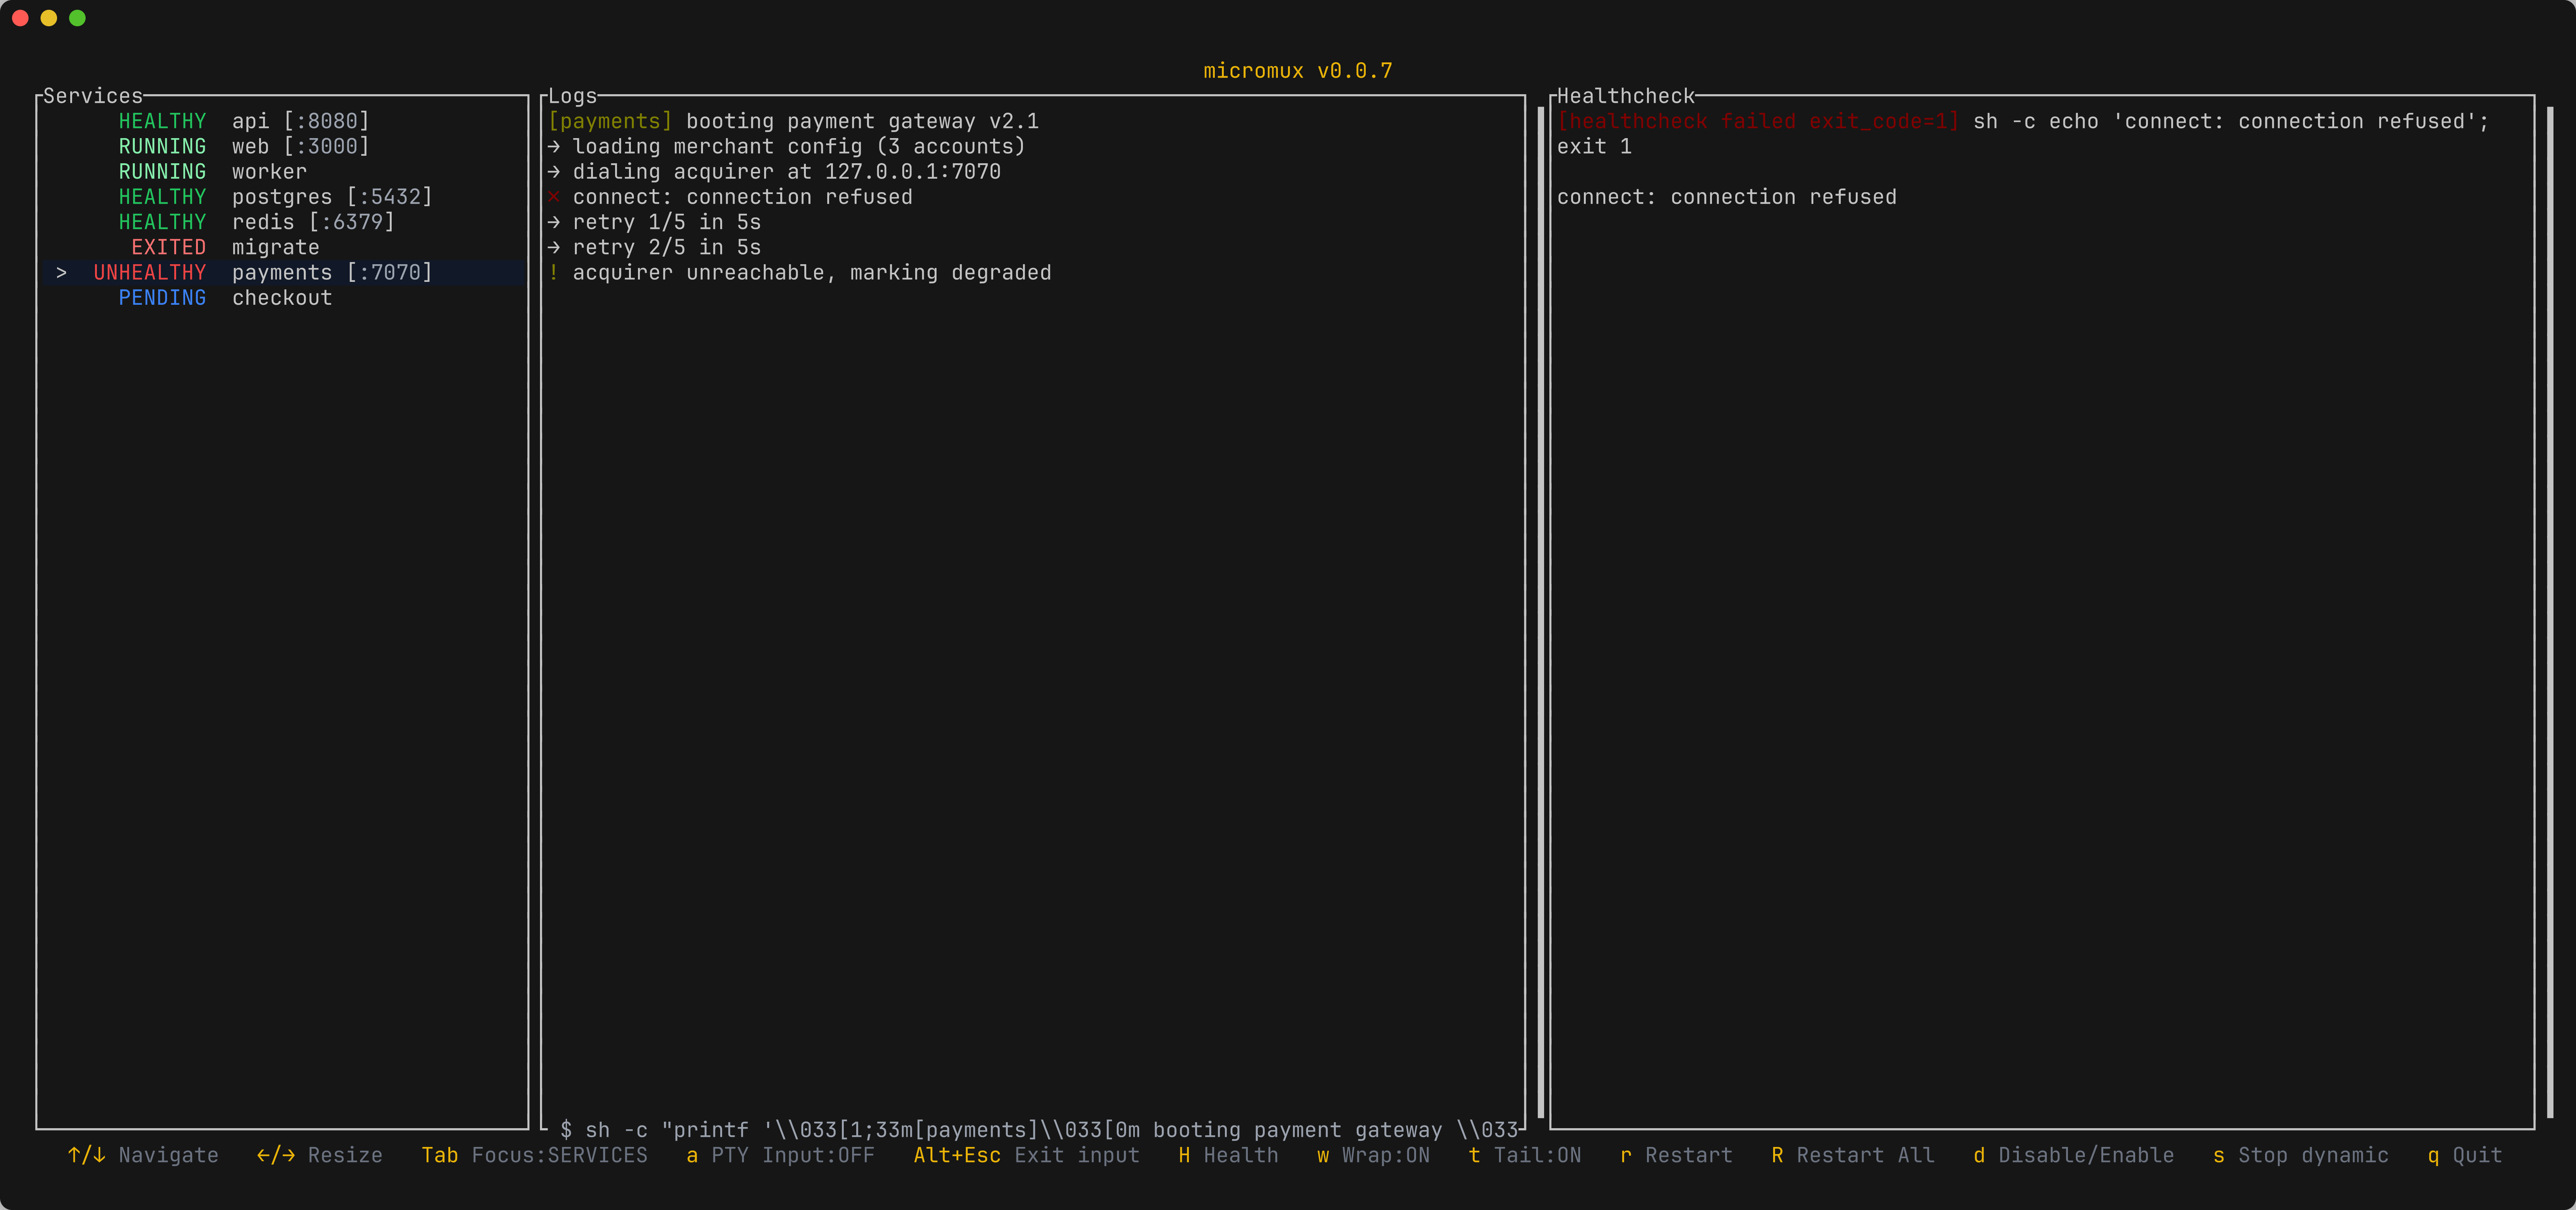This screenshot has height=1210, width=2576.
Task: Click Disable/Enable in footer
Action: 2074,1155
